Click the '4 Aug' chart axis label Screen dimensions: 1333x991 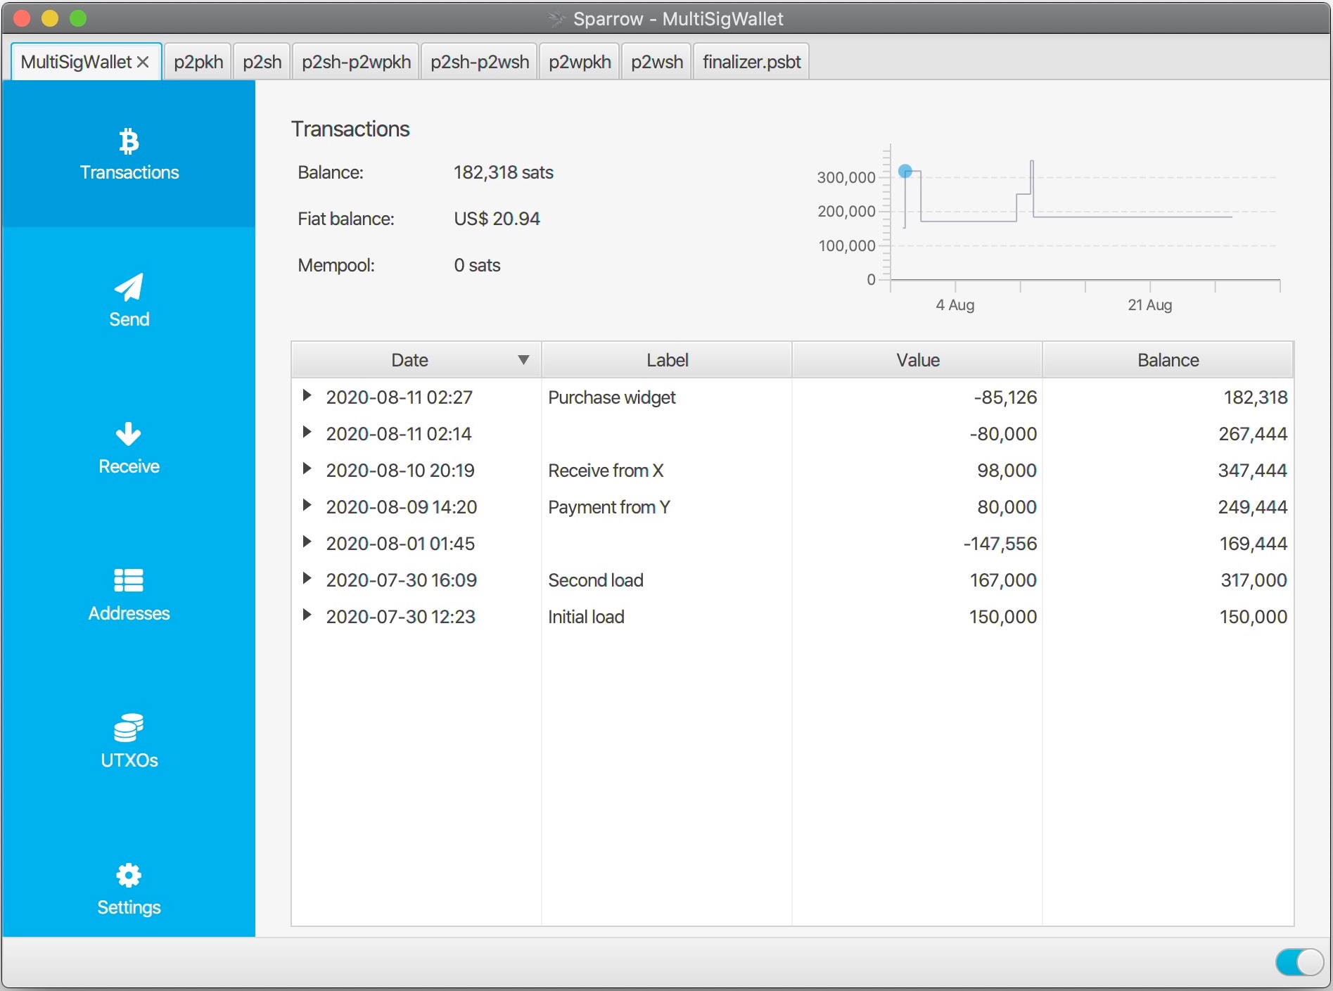click(955, 305)
